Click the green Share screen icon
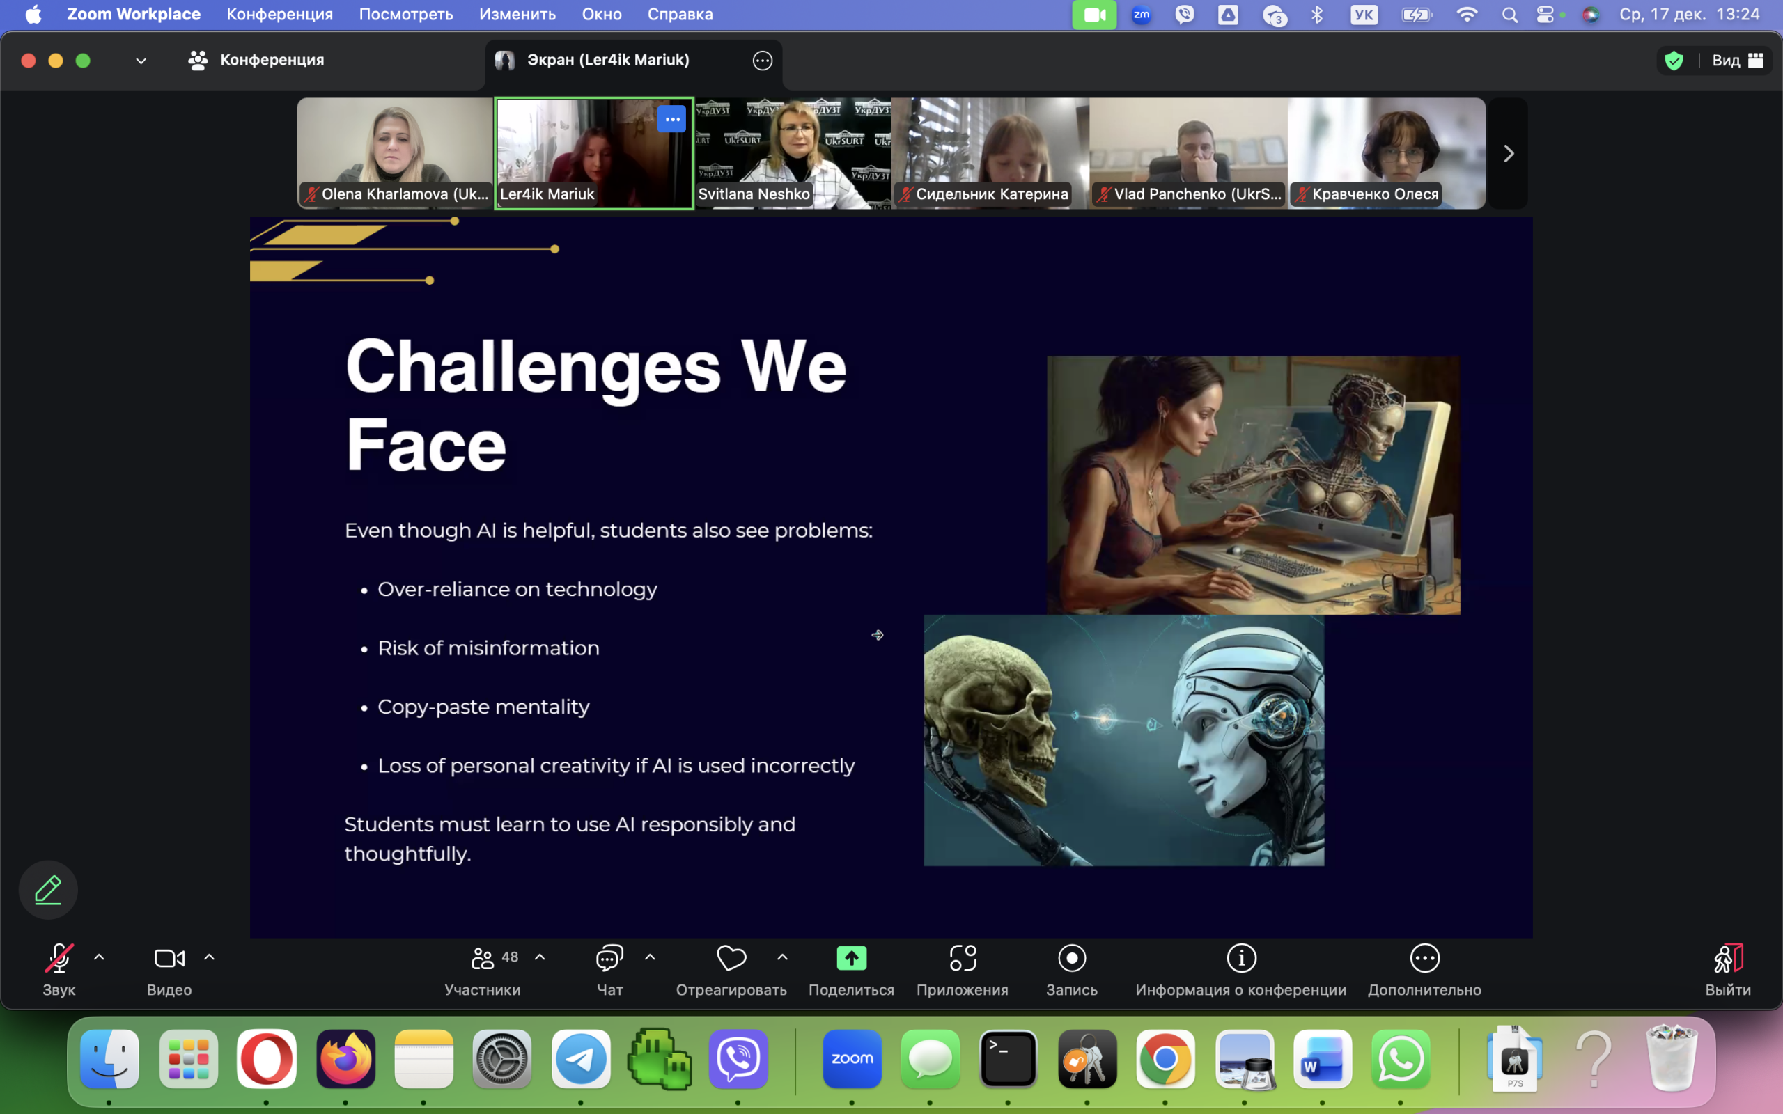Screen dimensions: 1783x1114 [851, 959]
